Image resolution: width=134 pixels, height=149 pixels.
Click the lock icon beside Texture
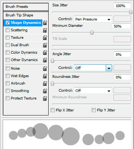(45, 38)
